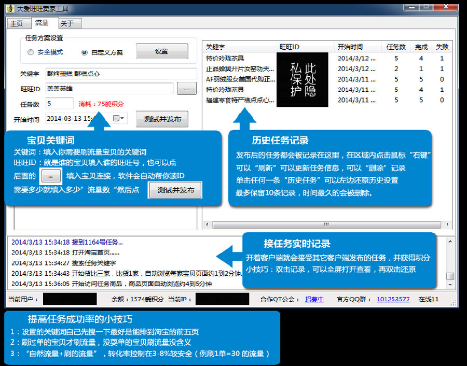
Task: Click the 任务数 column header
Action: (x=396, y=47)
